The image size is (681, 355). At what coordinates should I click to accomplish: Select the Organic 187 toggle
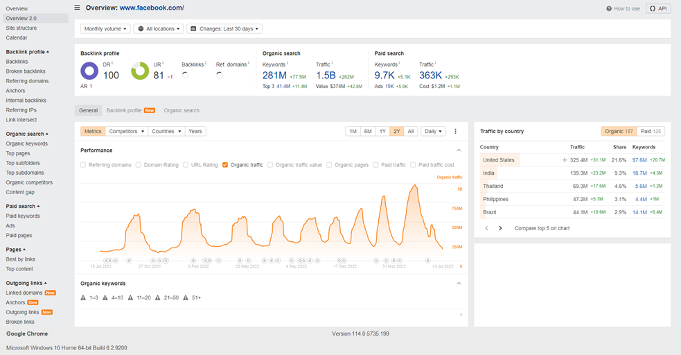(x=619, y=131)
